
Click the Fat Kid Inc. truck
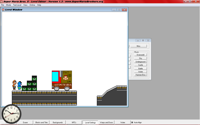(62, 80)
